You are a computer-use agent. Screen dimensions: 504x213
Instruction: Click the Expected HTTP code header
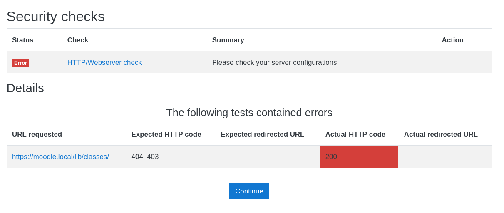(x=166, y=135)
